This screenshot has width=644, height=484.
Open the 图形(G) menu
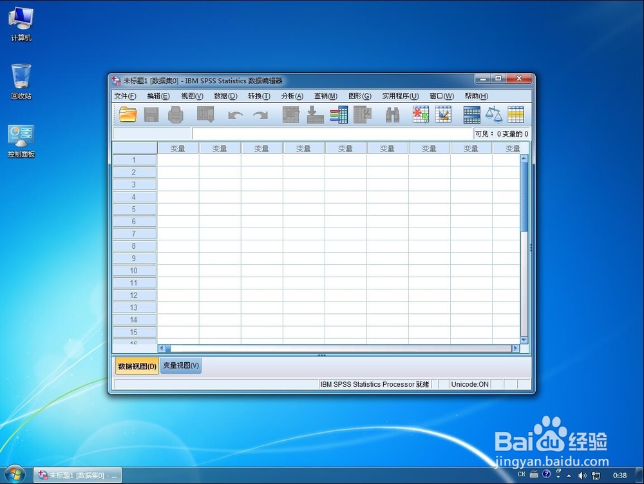[x=359, y=95]
